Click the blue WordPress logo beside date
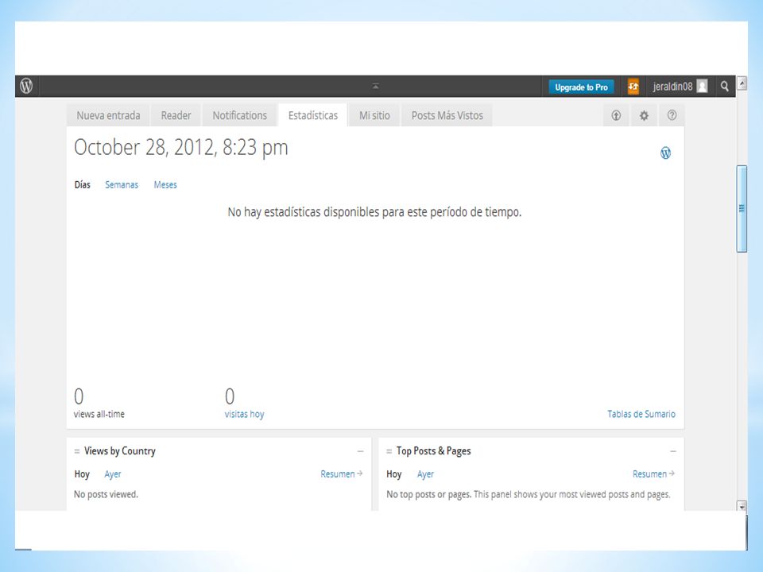The height and width of the screenshot is (572, 763). (x=666, y=153)
